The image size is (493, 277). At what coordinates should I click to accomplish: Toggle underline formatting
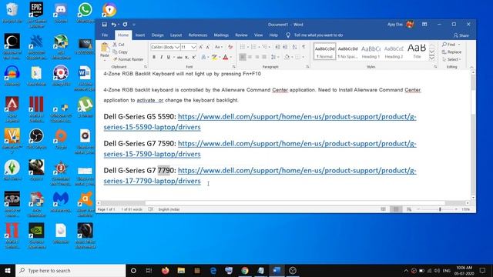169,57
